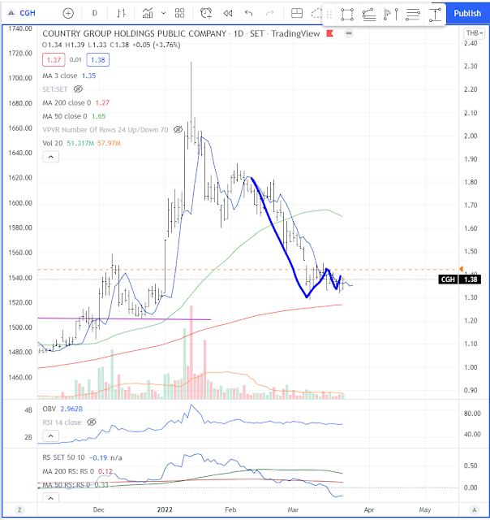The height and width of the screenshot is (520, 490).
Task: Click the CGH 1.38 price label
Action: pyautogui.click(x=459, y=279)
